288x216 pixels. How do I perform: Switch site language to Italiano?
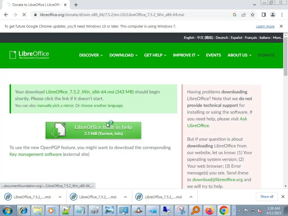[265, 38]
